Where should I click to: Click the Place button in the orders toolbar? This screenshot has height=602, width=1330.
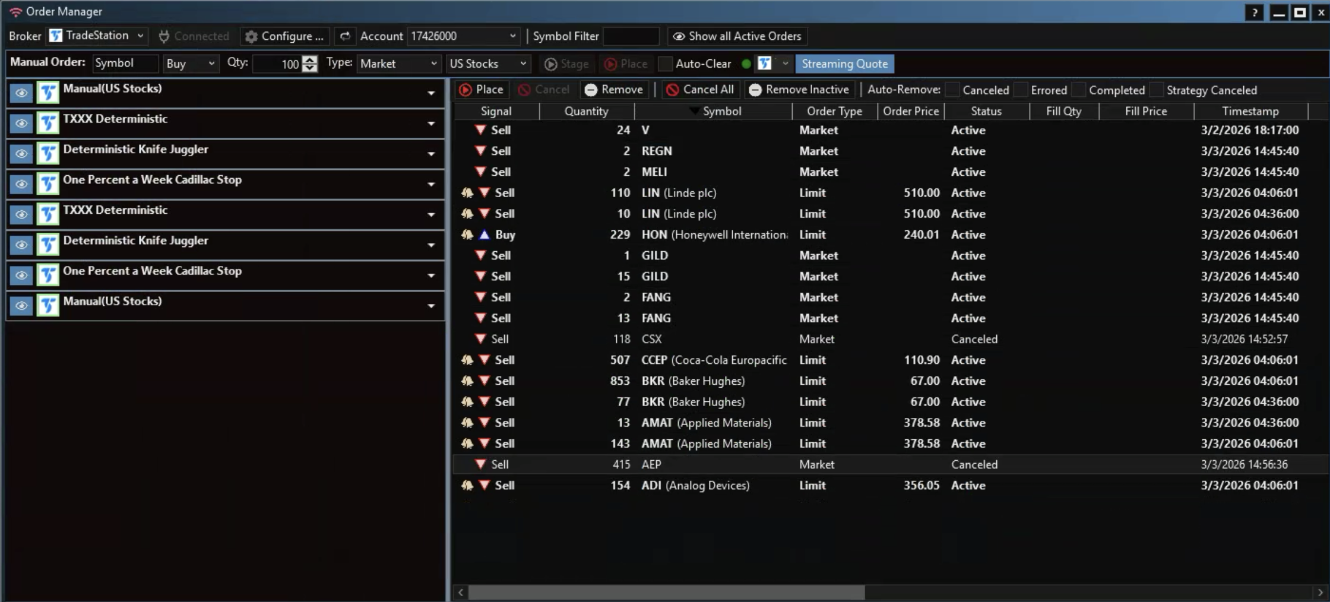482,90
